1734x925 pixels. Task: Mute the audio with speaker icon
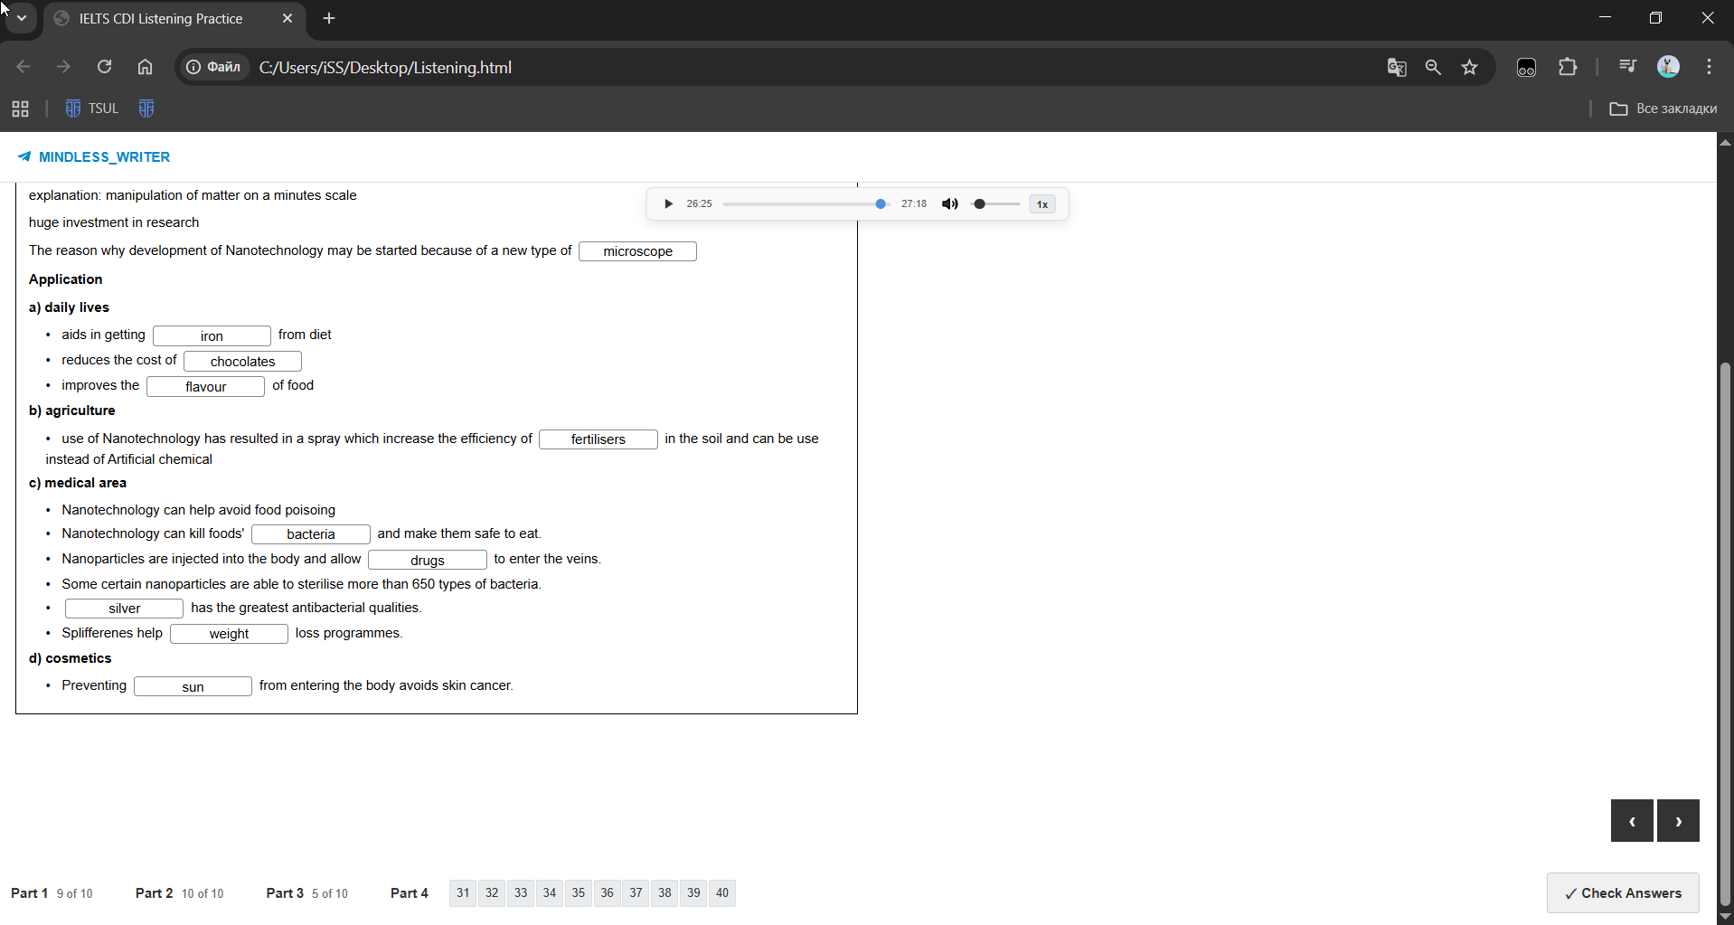click(949, 204)
